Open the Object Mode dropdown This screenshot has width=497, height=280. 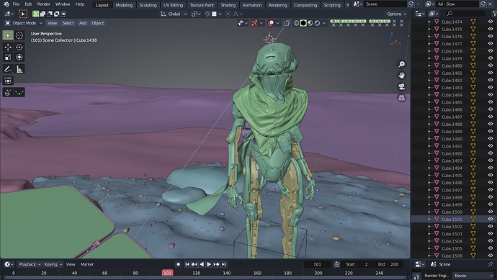24,23
